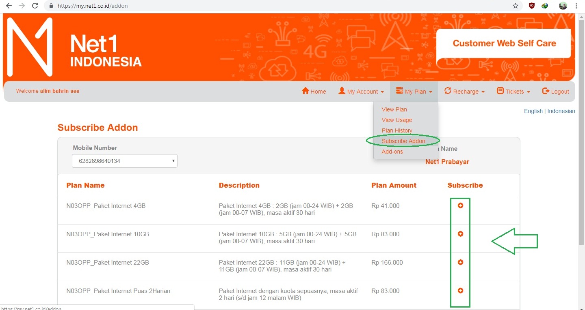Subscribe to Paket Internet 4GB plus icon

[x=460, y=205]
